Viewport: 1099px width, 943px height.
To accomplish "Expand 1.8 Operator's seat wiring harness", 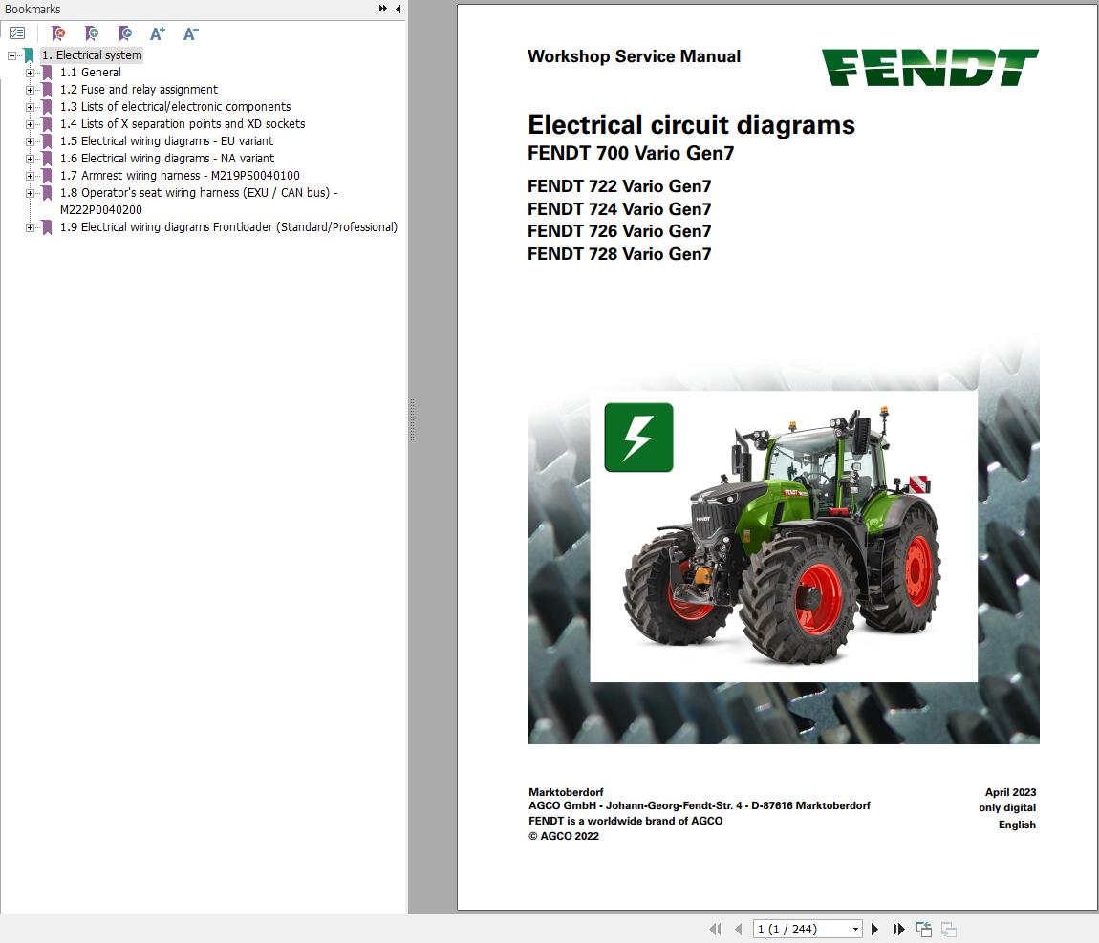I will (x=30, y=193).
